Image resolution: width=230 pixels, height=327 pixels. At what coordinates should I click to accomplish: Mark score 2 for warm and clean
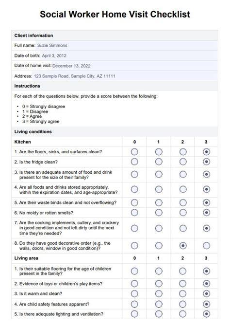183,293
